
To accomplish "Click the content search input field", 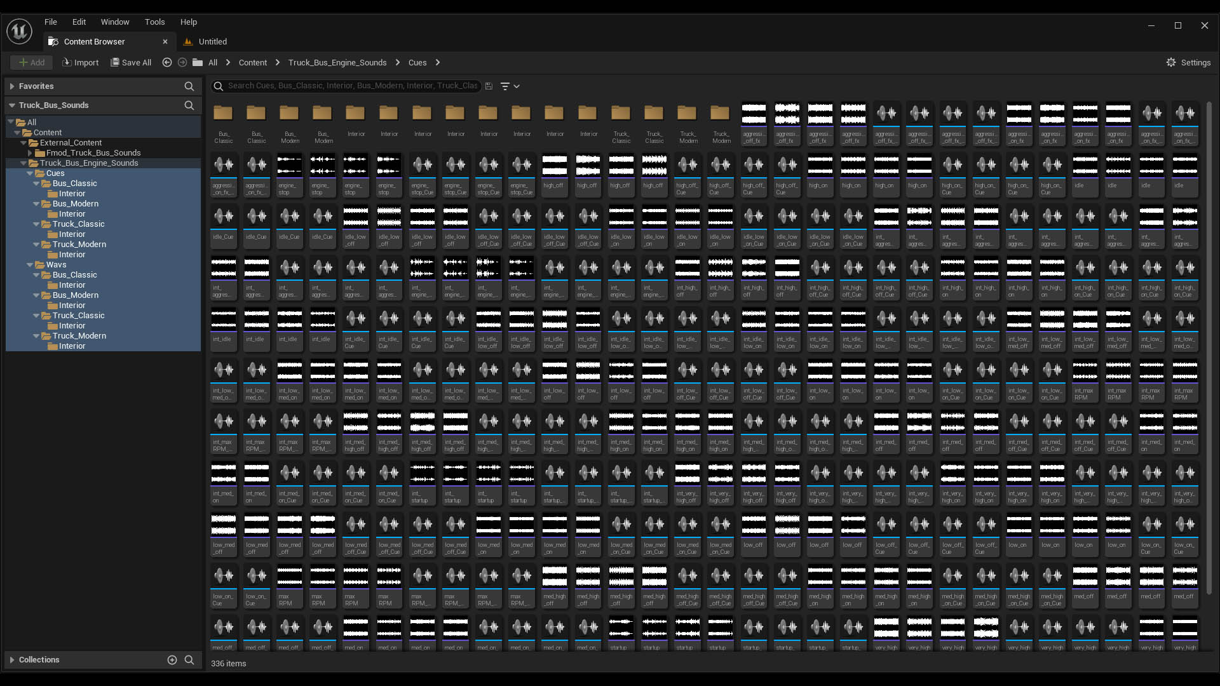I will (353, 86).
